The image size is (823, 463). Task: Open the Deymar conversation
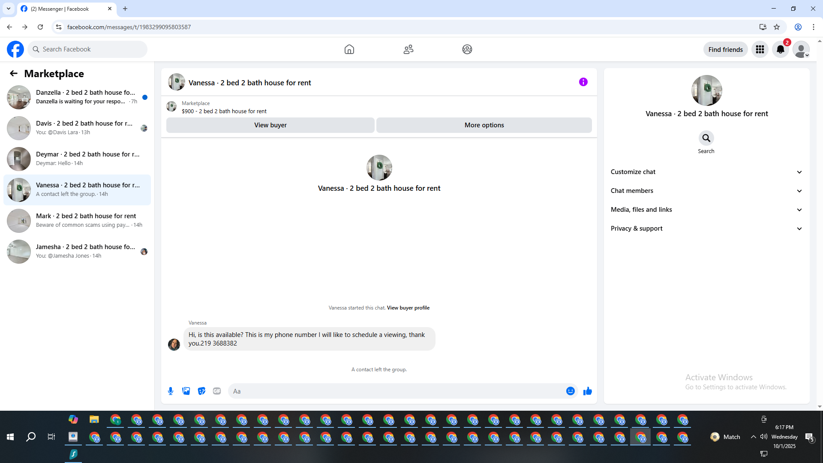[x=77, y=159]
